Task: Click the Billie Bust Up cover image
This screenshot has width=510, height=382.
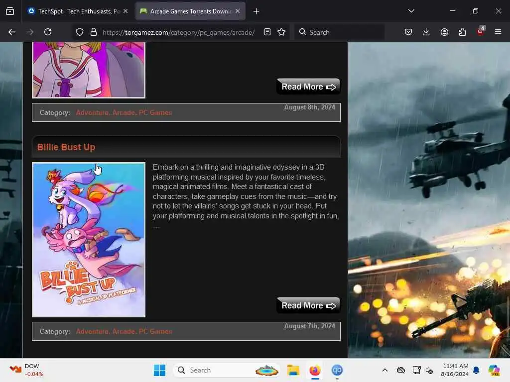Action: [89, 240]
